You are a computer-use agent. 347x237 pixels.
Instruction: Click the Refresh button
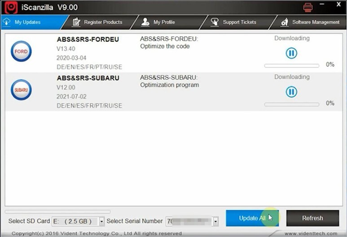click(312, 218)
